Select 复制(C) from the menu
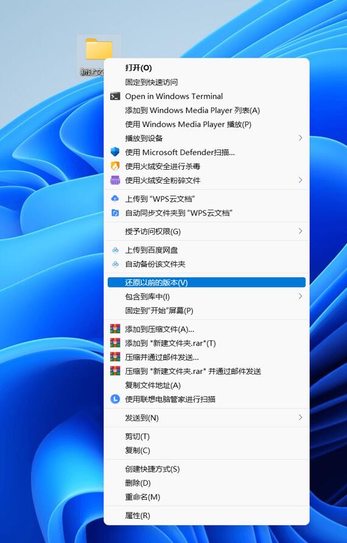 pyautogui.click(x=206, y=450)
